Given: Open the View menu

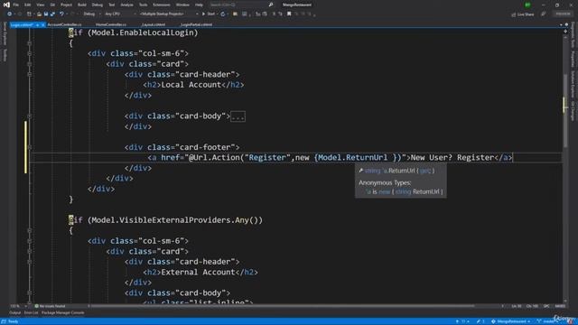Looking at the screenshot, I should 40,5.
